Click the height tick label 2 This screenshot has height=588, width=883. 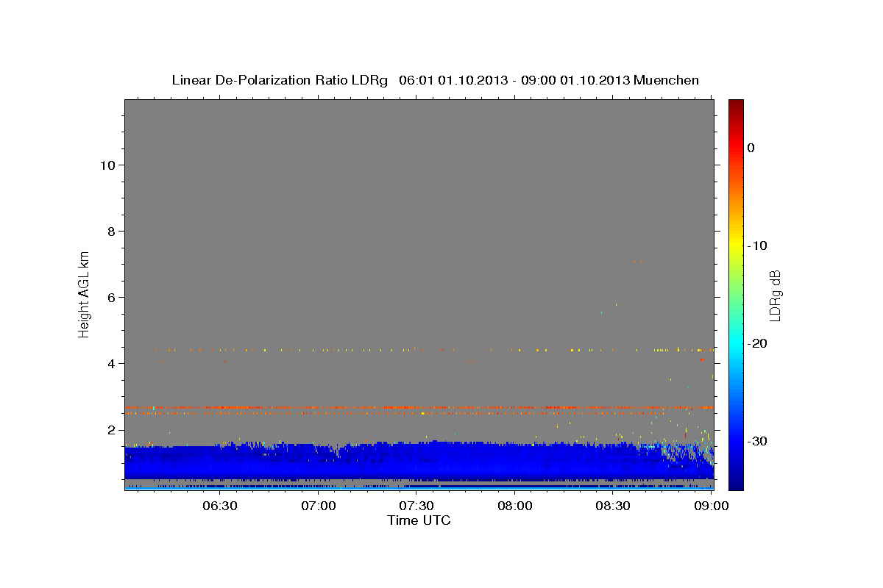click(111, 429)
